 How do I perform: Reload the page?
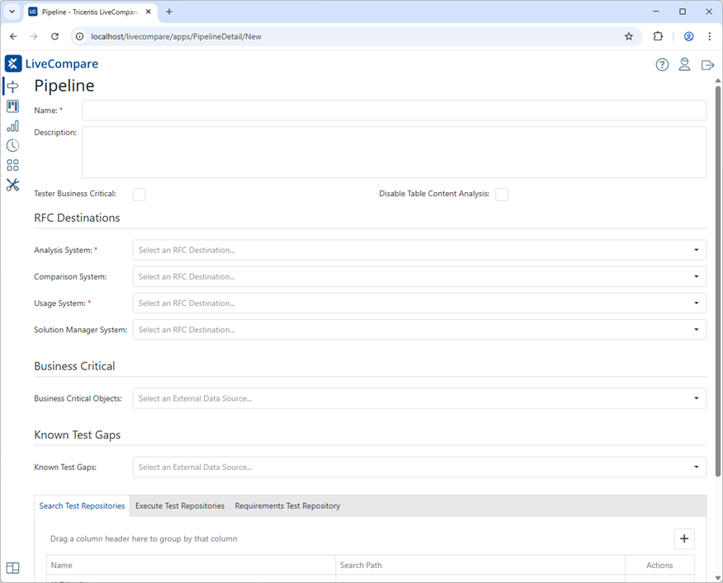click(54, 36)
